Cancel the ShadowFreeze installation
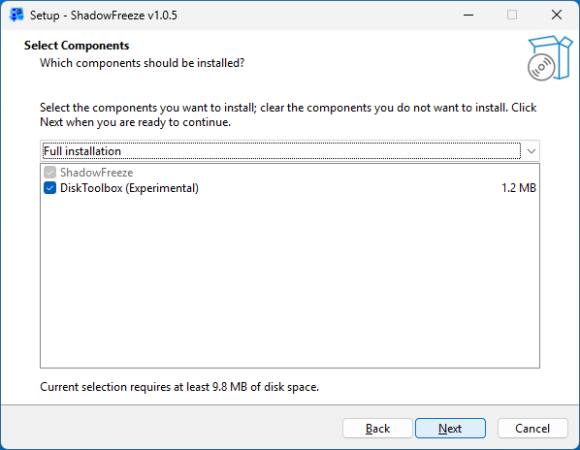Image resolution: width=580 pixels, height=450 pixels. click(532, 429)
